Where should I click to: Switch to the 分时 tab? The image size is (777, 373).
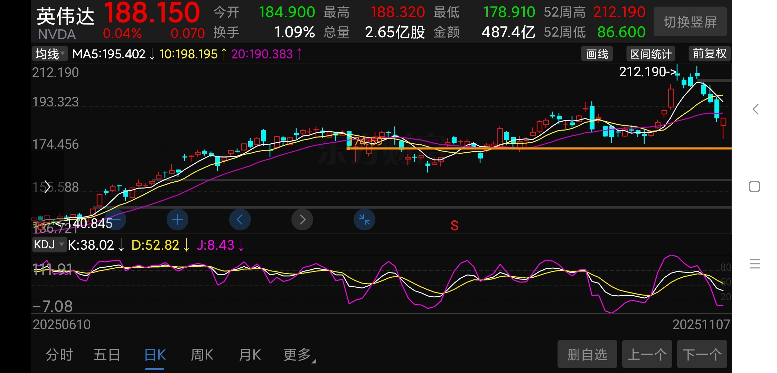pos(59,355)
